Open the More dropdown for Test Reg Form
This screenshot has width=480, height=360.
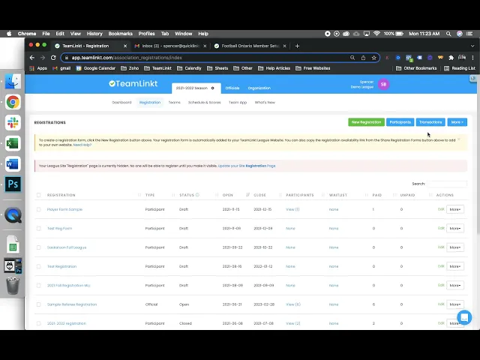click(x=455, y=228)
